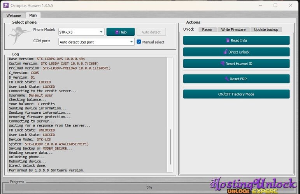Close the Octoplus Huawei window

(291, 5)
